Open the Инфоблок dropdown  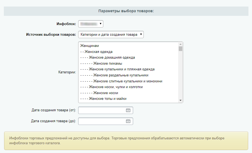(91, 24)
